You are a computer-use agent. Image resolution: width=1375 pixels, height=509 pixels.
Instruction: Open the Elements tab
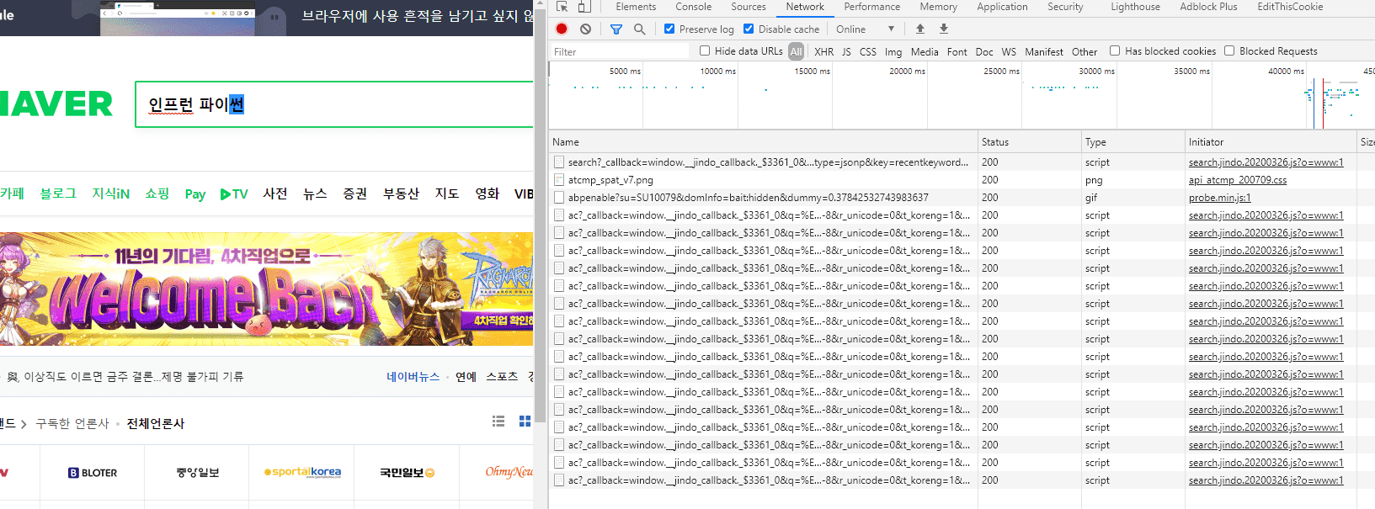(636, 7)
